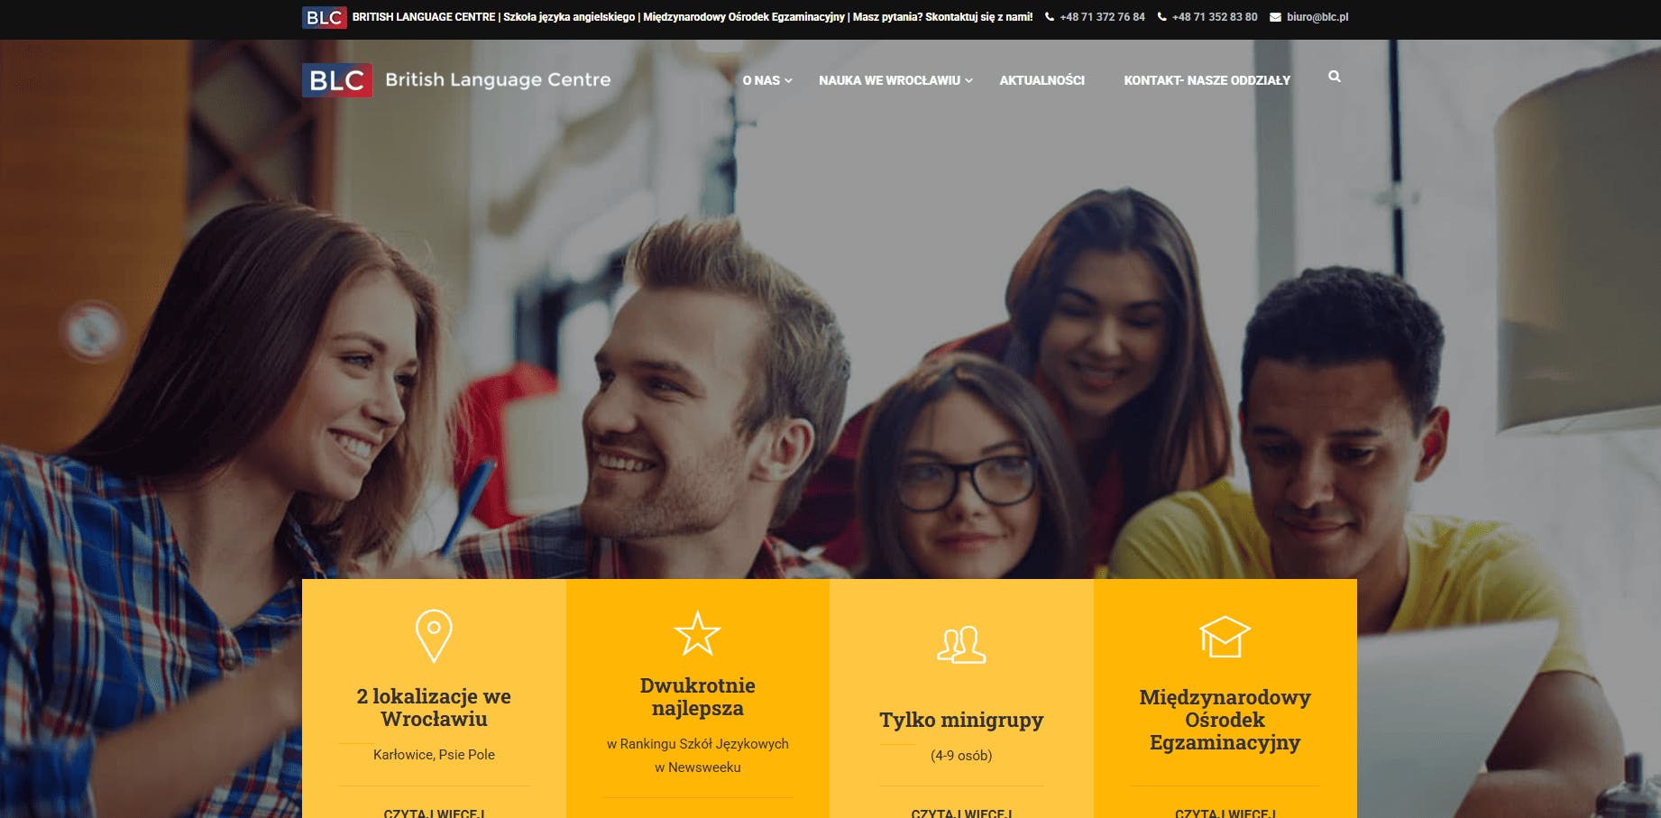Click CZYTAJ WIĘCEJ under Tylko minigrupy
This screenshot has width=1661, height=818.
pyautogui.click(x=961, y=813)
